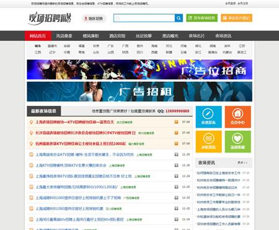Open the 酒店宾馆 nav tab
The width and height of the screenshot is (279, 230).
point(117,36)
